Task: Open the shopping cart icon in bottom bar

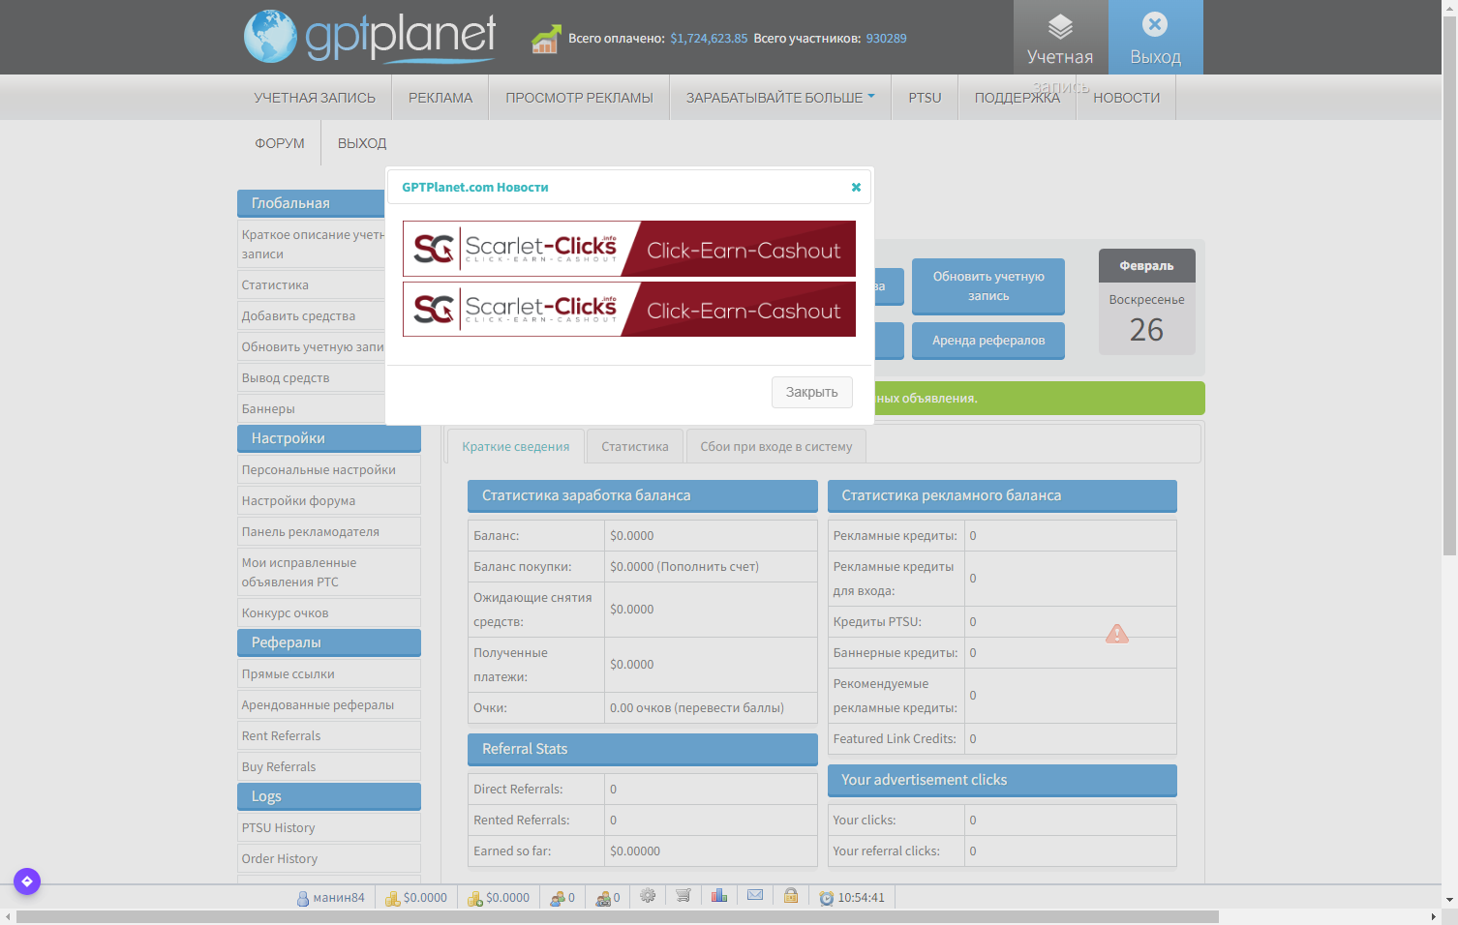Action: coord(683,896)
